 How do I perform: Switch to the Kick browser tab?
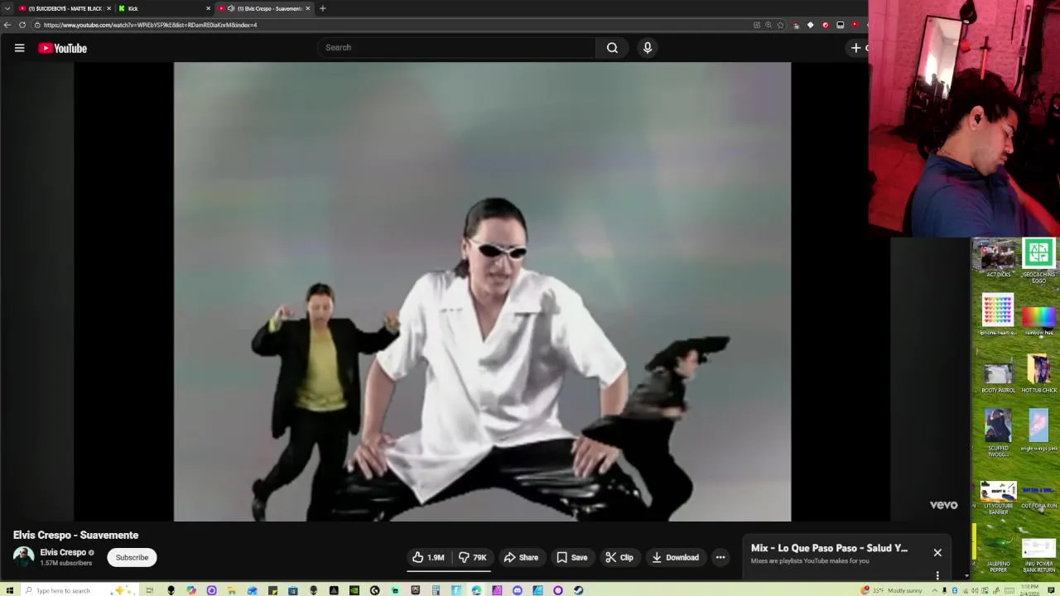(164, 8)
